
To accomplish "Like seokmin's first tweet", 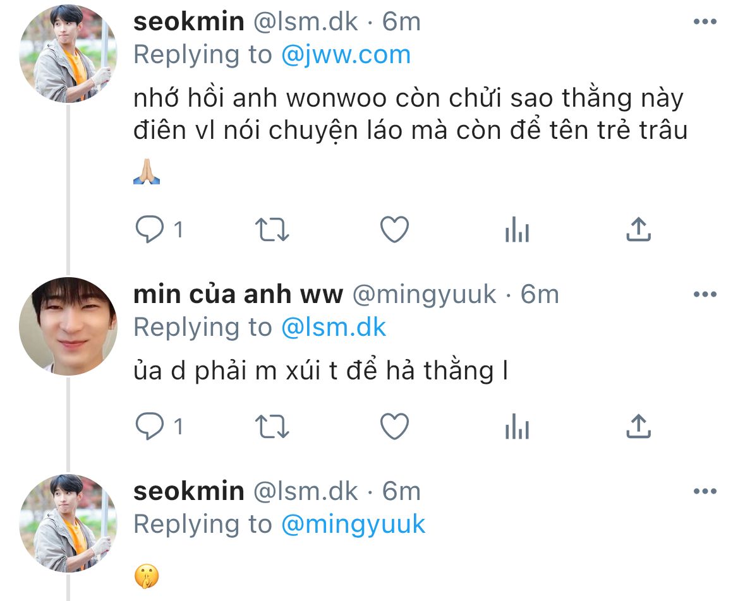I will click(x=394, y=229).
